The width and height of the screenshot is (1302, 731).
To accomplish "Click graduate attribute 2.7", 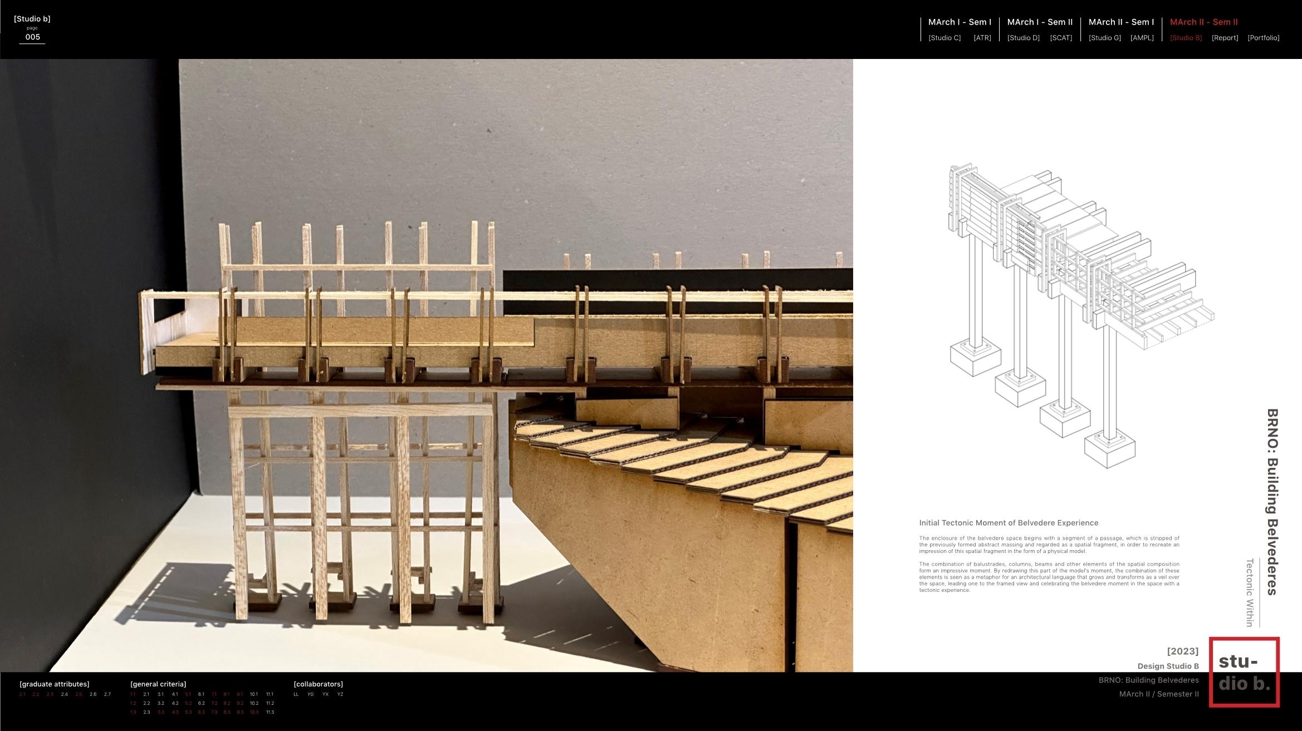I will (x=107, y=694).
